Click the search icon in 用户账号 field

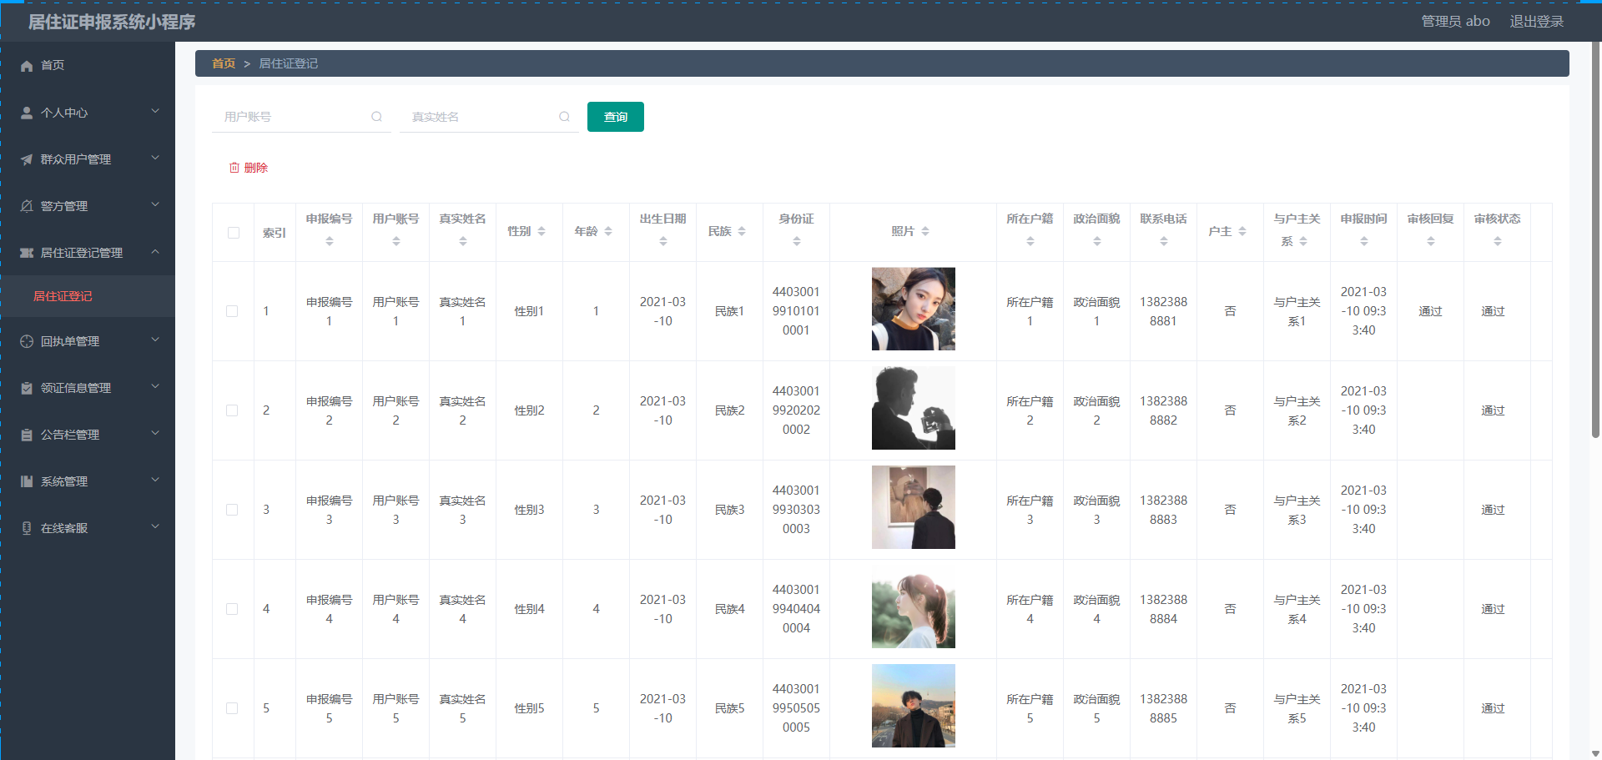click(x=377, y=117)
